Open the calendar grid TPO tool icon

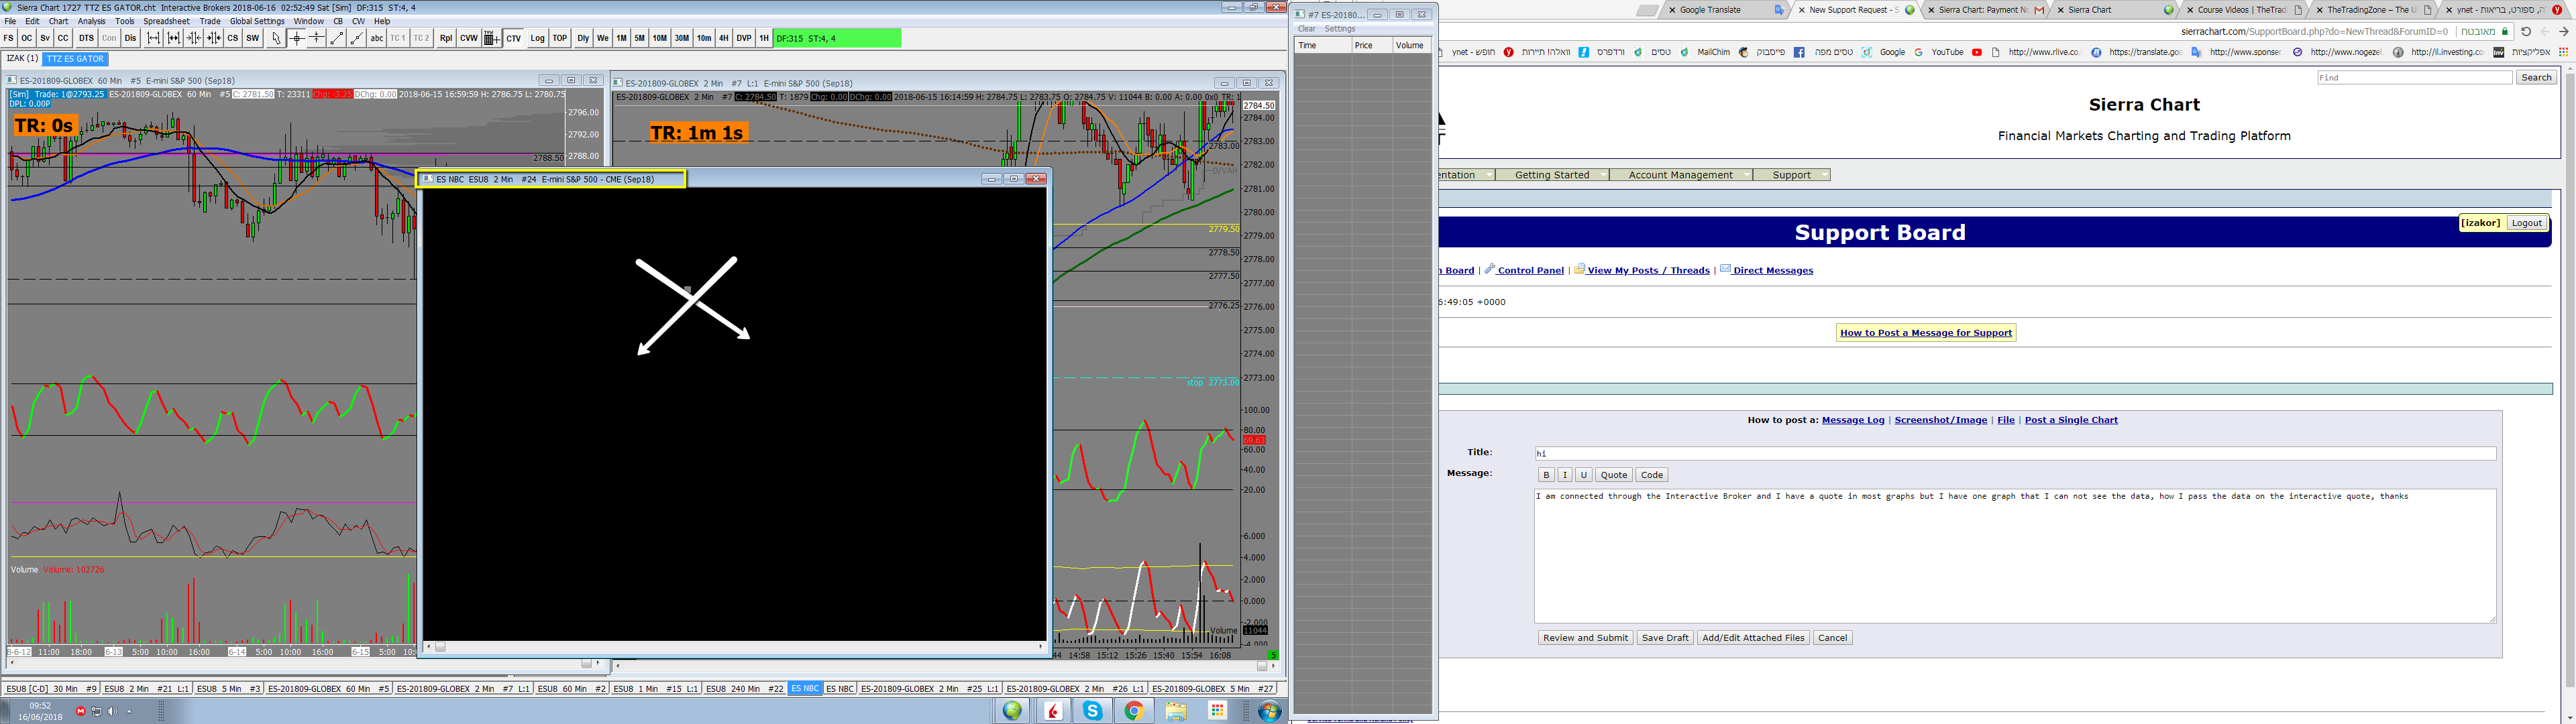pyautogui.click(x=492, y=38)
